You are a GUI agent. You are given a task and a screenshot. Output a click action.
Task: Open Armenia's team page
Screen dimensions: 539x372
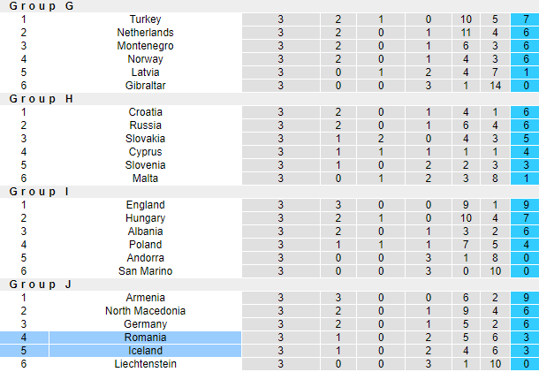click(x=145, y=298)
